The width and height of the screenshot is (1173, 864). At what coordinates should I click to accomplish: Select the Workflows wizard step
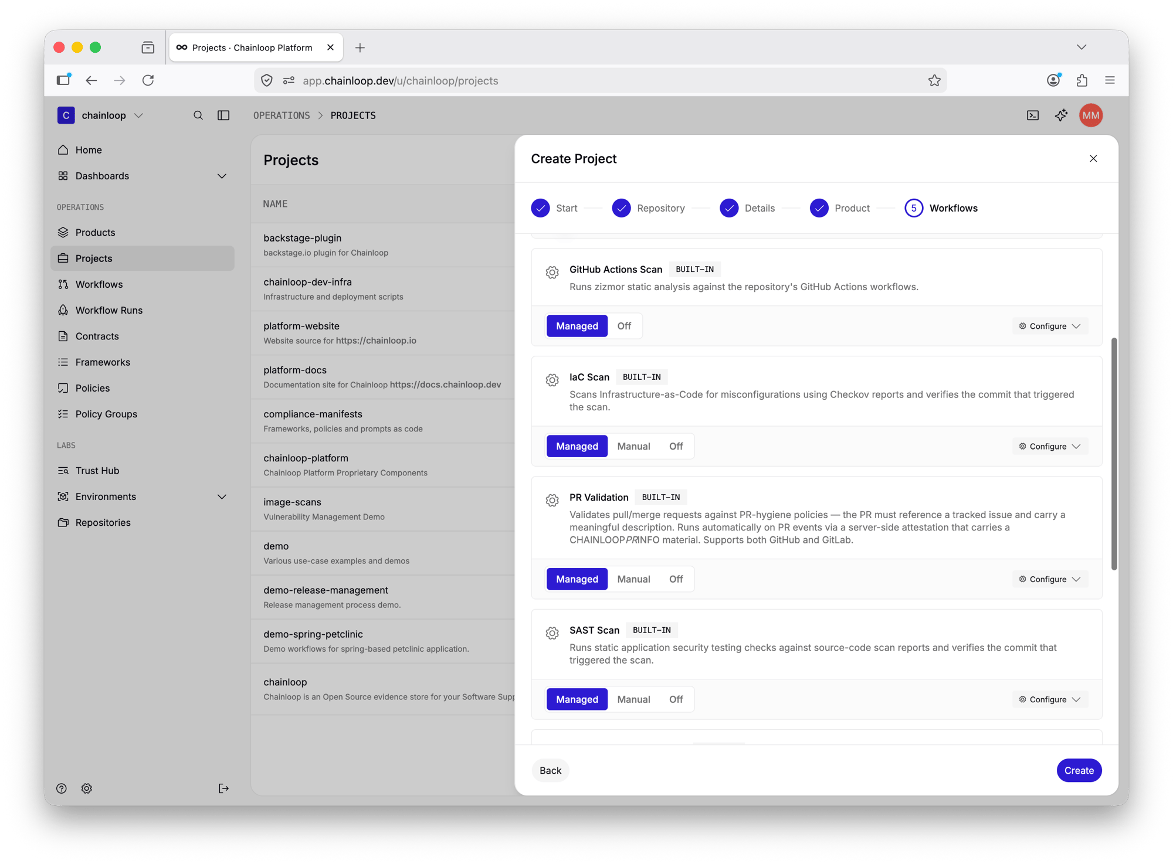(941, 208)
